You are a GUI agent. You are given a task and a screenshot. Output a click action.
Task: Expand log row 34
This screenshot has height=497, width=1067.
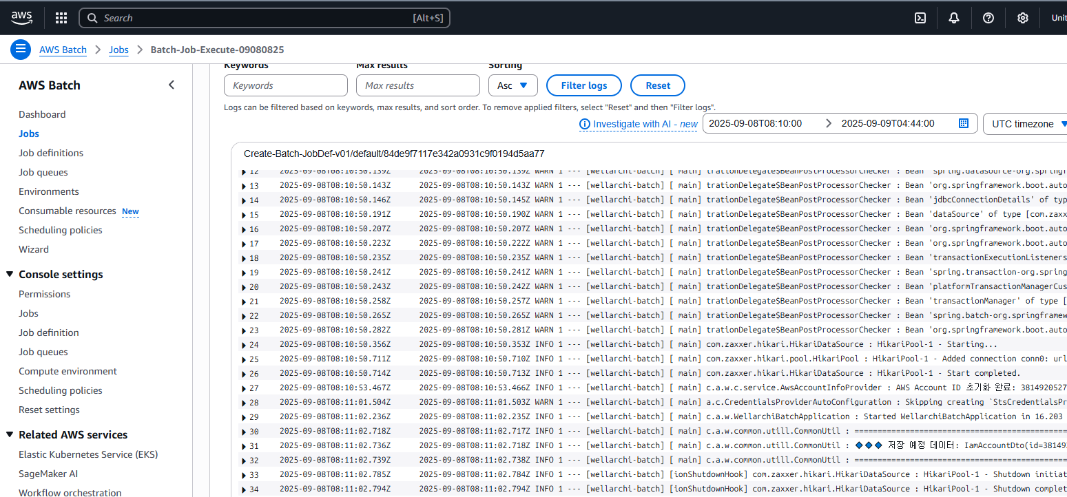point(244,489)
